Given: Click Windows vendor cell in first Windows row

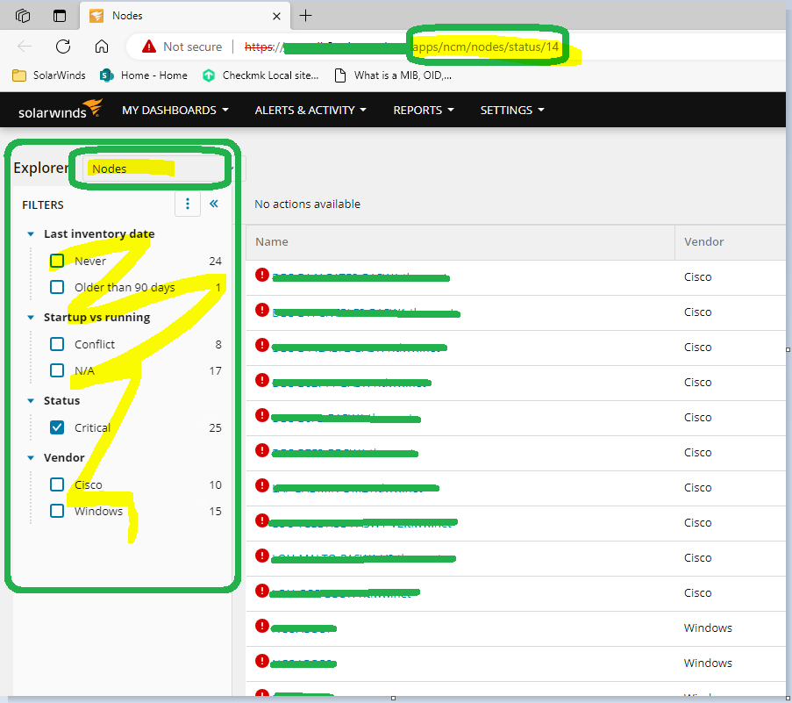Looking at the screenshot, I should click(x=708, y=628).
